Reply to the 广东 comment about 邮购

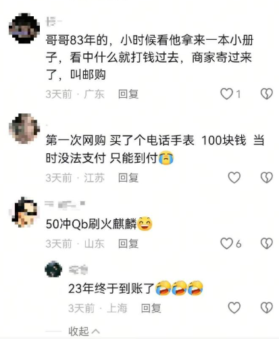[128, 94]
